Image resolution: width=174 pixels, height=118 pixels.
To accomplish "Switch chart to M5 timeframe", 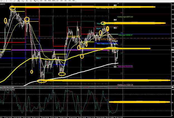I will pos(45,1).
